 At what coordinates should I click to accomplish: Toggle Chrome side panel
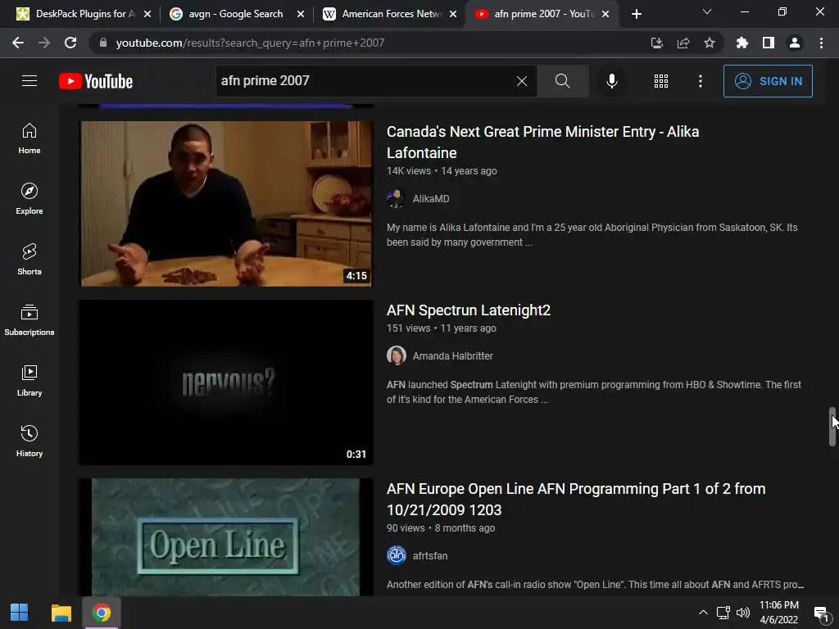(x=769, y=43)
